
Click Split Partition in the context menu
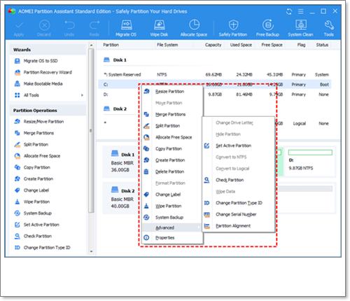coord(172,126)
